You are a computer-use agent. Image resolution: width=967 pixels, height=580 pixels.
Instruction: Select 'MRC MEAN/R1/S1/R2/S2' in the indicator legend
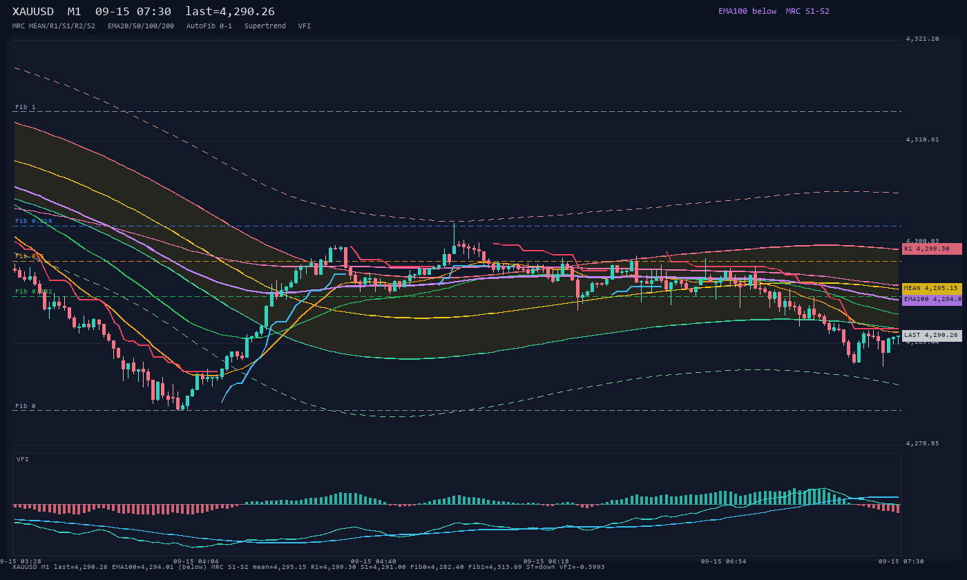pyautogui.click(x=54, y=26)
